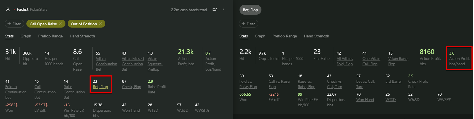Switch to Graph tab in right panel
474x119 pixels.
(260, 36)
